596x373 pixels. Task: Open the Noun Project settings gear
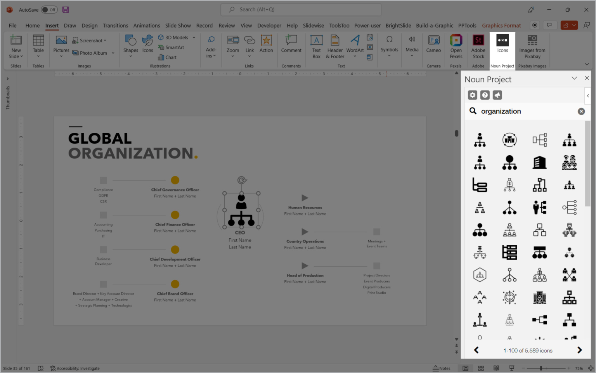[472, 95]
